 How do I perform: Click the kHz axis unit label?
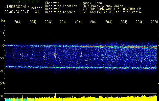(x=3, y=21)
